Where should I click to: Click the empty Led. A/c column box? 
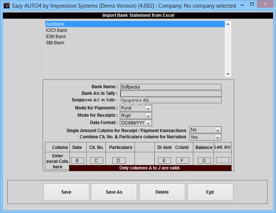click(x=223, y=160)
